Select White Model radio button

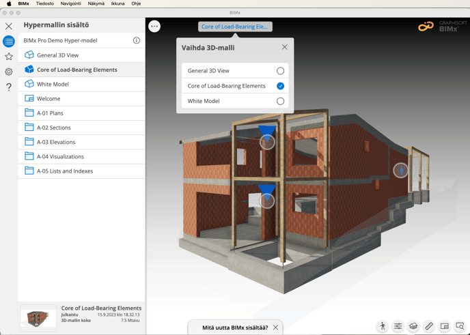tap(280, 101)
